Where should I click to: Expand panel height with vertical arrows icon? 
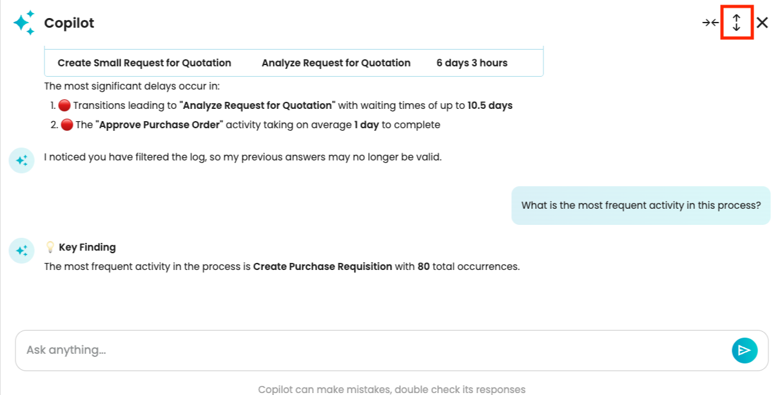click(x=737, y=23)
